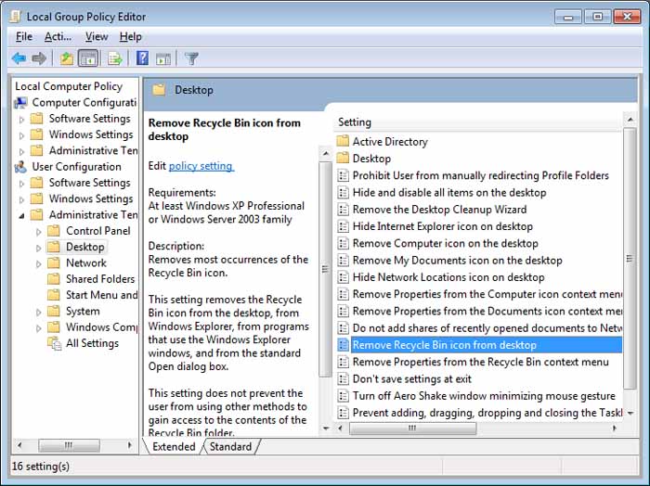The image size is (650, 486).
Task: Open the Help menu
Action: tap(131, 37)
